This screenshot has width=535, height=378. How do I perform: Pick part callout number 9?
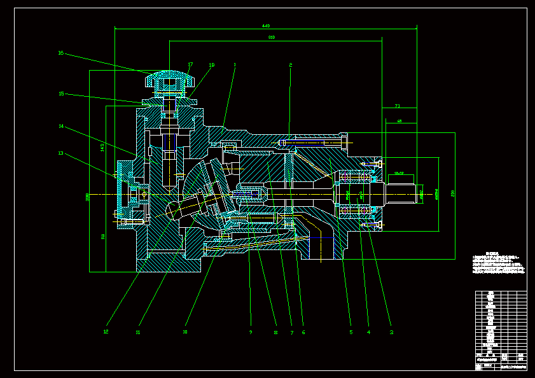[251, 332]
